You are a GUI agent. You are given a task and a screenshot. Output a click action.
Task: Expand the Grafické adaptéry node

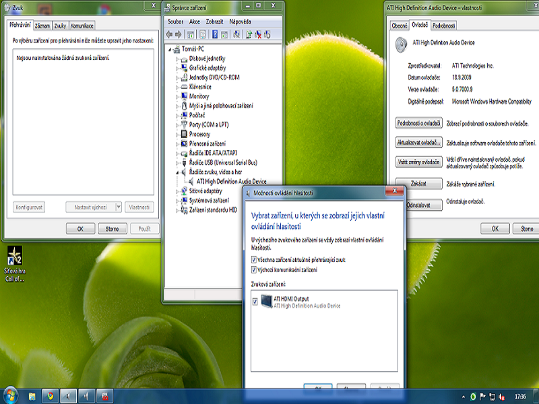click(177, 69)
